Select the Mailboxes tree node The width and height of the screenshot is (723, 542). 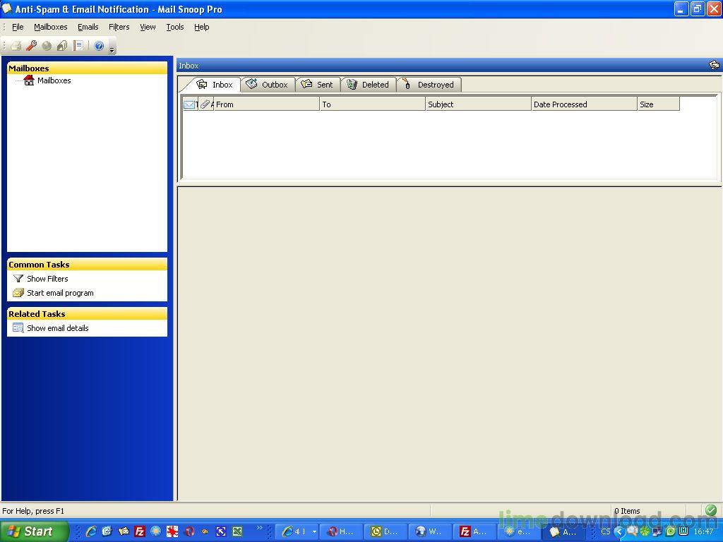[x=54, y=80]
